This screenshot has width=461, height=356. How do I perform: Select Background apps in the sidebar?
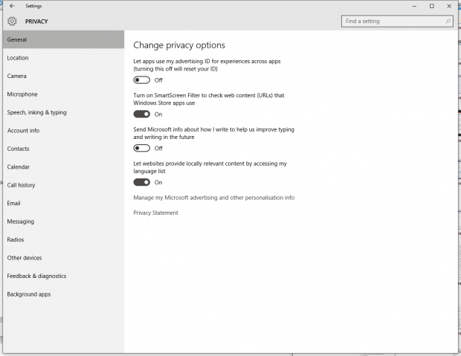(x=63, y=294)
